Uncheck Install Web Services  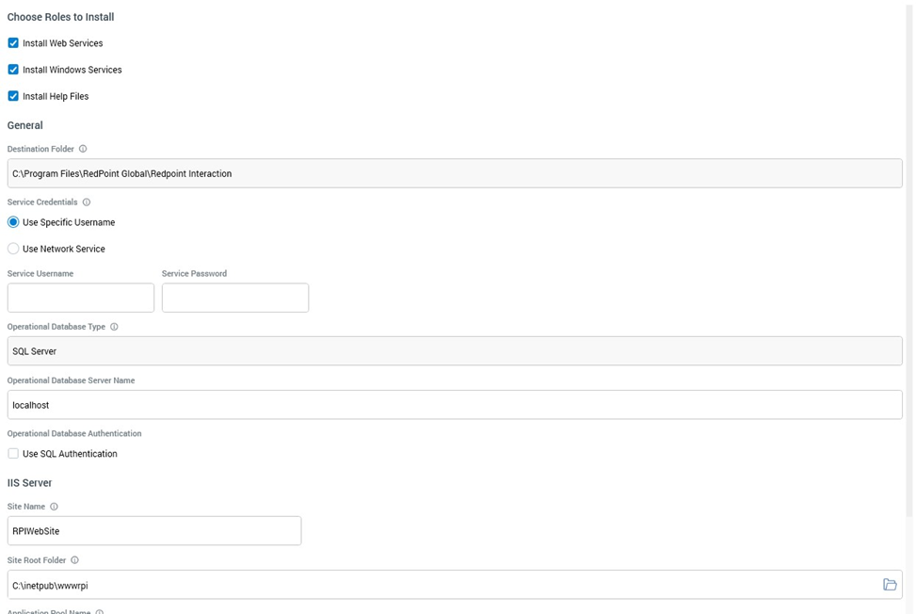pyautogui.click(x=13, y=43)
